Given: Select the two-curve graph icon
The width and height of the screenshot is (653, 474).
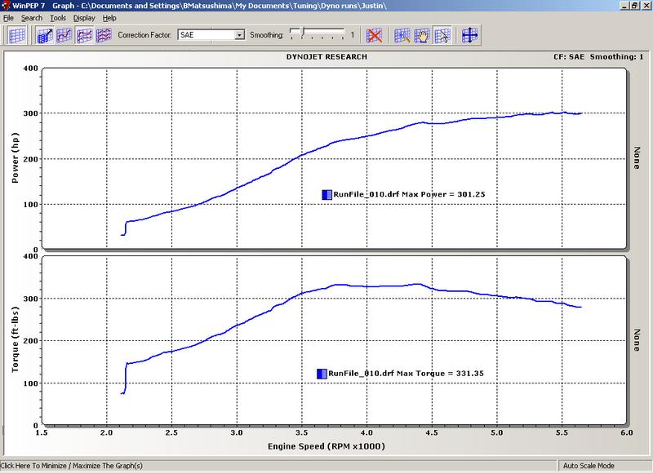Looking at the screenshot, I should [x=83, y=35].
